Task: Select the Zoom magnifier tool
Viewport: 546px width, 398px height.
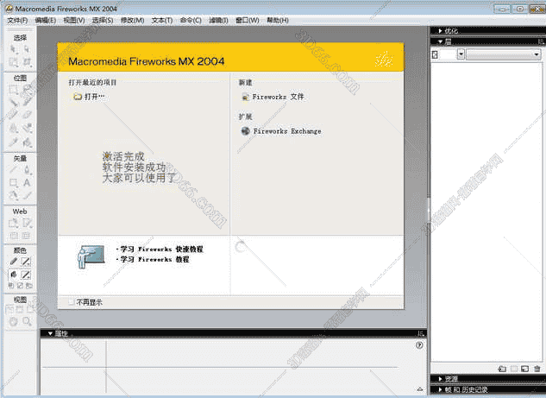Action: click(28, 322)
